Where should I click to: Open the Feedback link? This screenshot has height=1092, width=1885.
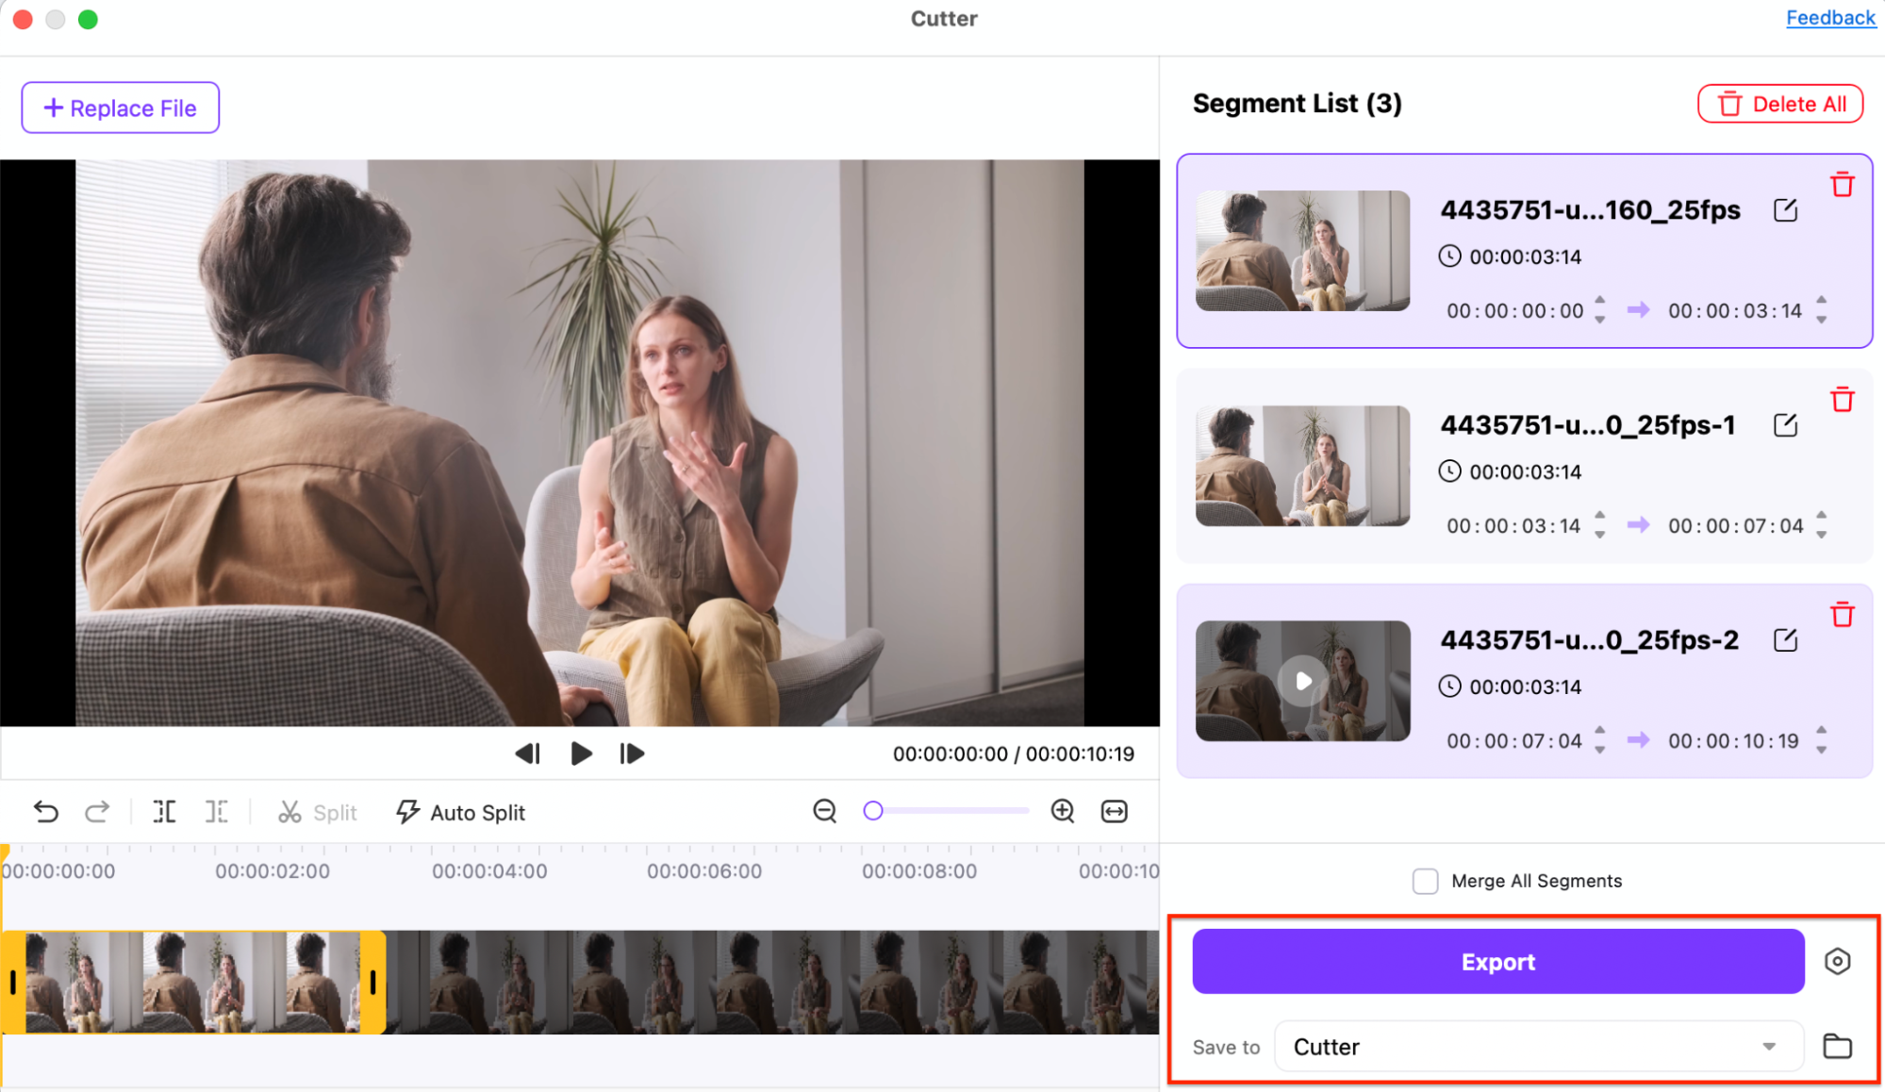coord(1829,18)
